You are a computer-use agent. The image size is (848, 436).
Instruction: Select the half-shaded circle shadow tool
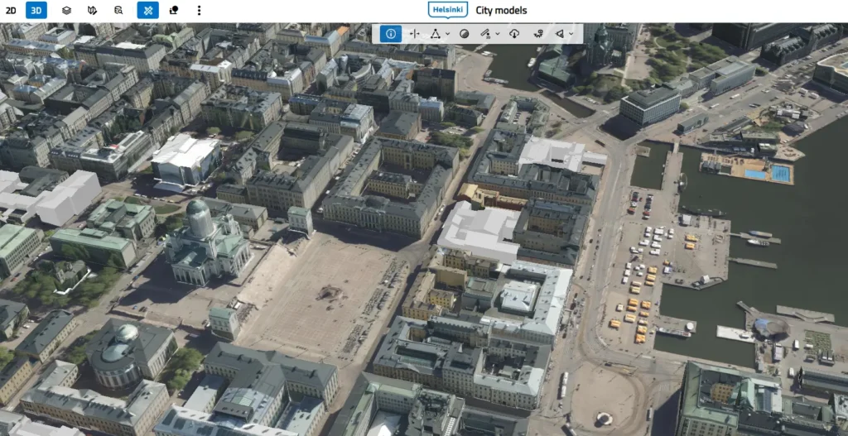464,33
